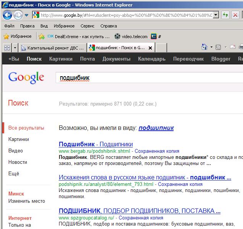Open a new blank tab

click(x=161, y=48)
